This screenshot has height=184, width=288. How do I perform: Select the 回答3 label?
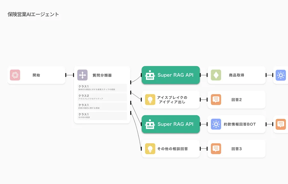(236, 149)
